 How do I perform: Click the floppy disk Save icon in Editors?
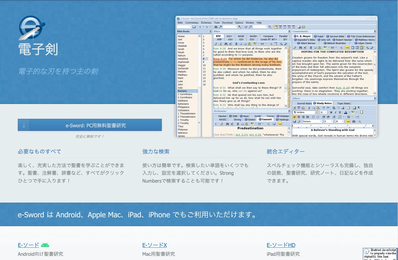(295, 121)
